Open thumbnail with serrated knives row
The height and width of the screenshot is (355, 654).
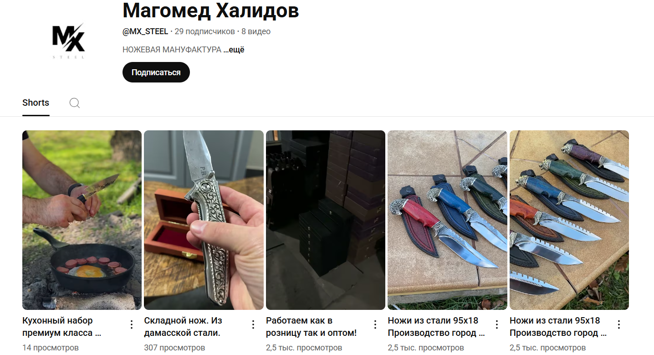pos(569,220)
